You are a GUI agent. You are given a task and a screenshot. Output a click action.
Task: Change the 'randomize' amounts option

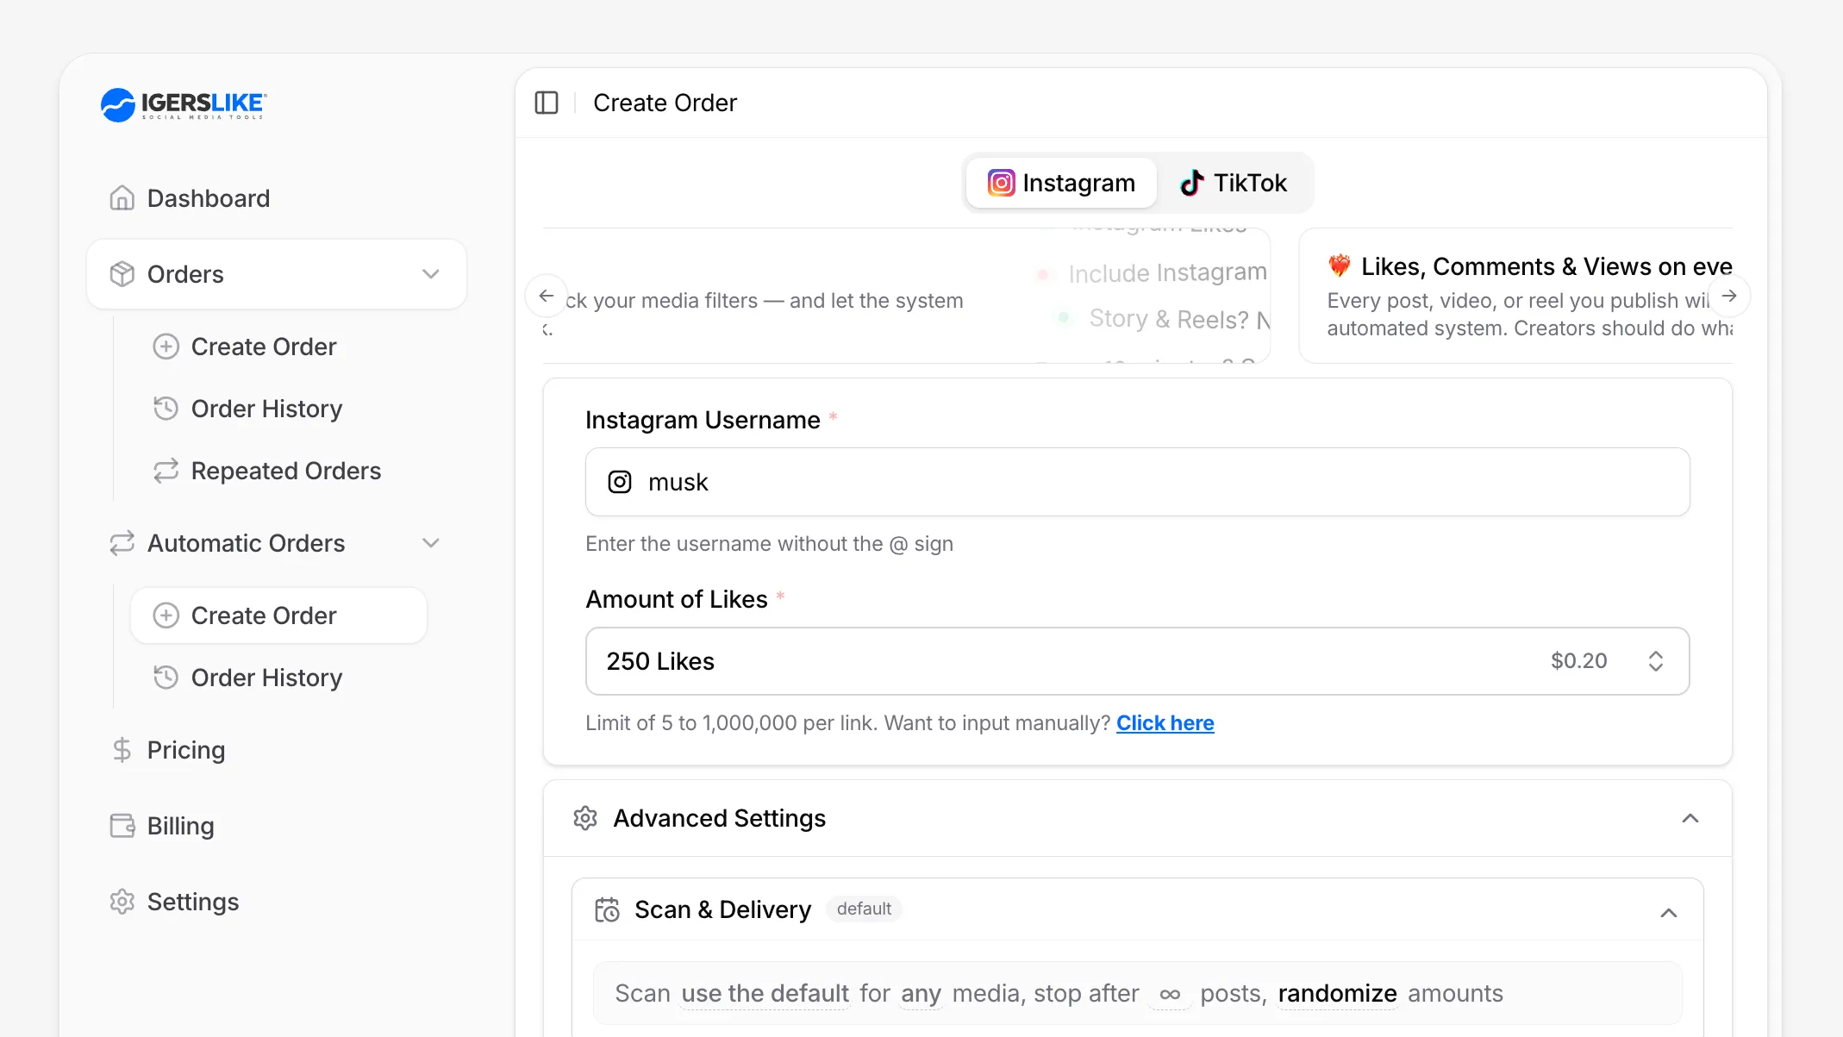(x=1337, y=993)
